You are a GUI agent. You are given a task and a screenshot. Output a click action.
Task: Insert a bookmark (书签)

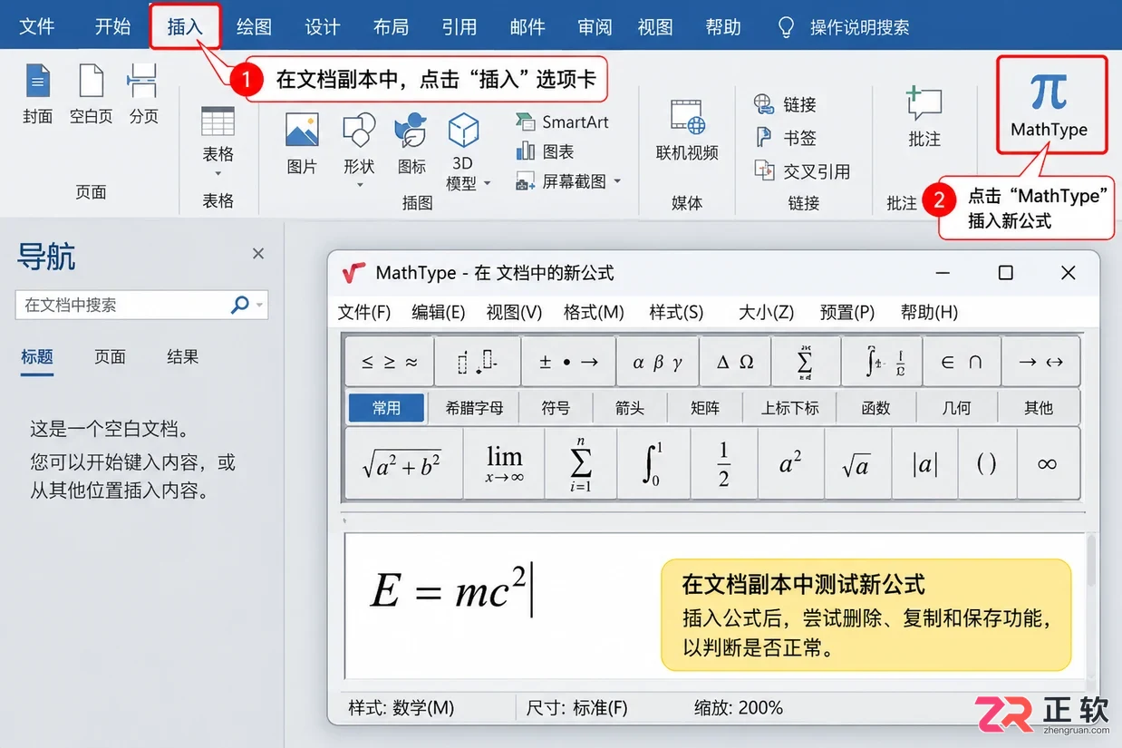coord(785,138)
